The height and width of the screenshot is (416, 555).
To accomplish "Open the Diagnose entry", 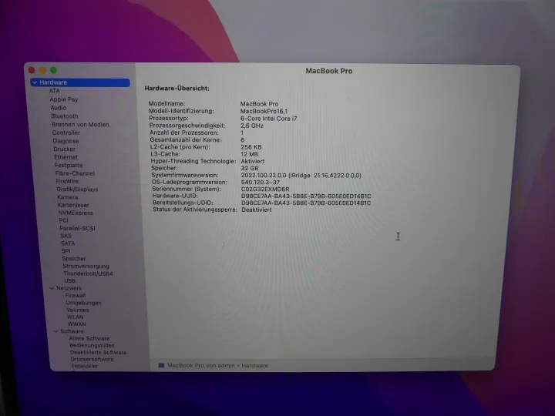I will (x=66, y=141).
